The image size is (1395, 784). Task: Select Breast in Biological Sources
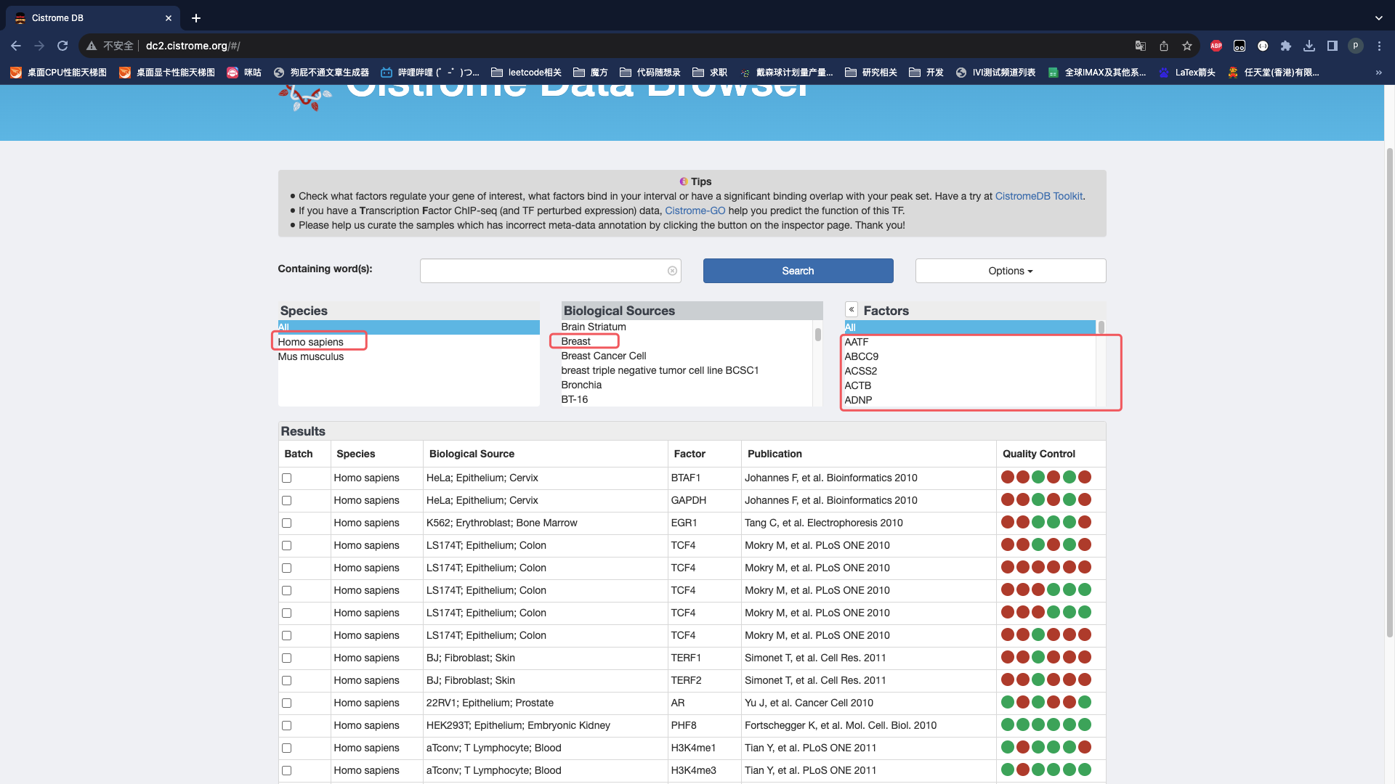(575, 341)
